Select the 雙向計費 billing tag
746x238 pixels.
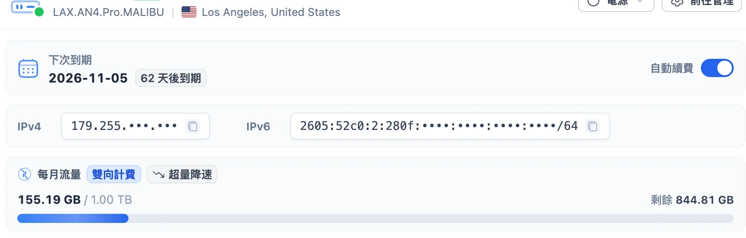114,174
